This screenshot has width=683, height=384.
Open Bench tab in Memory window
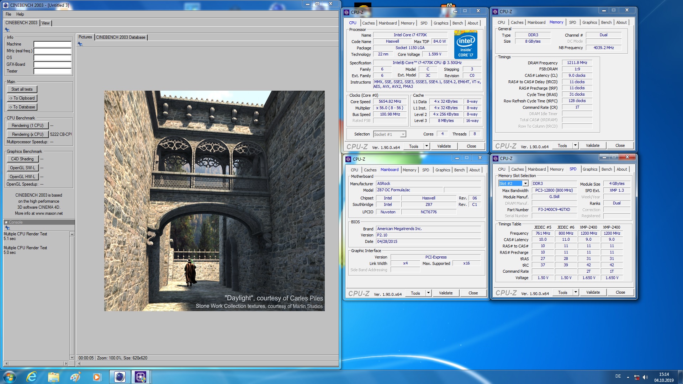click(x=606, y=22)
